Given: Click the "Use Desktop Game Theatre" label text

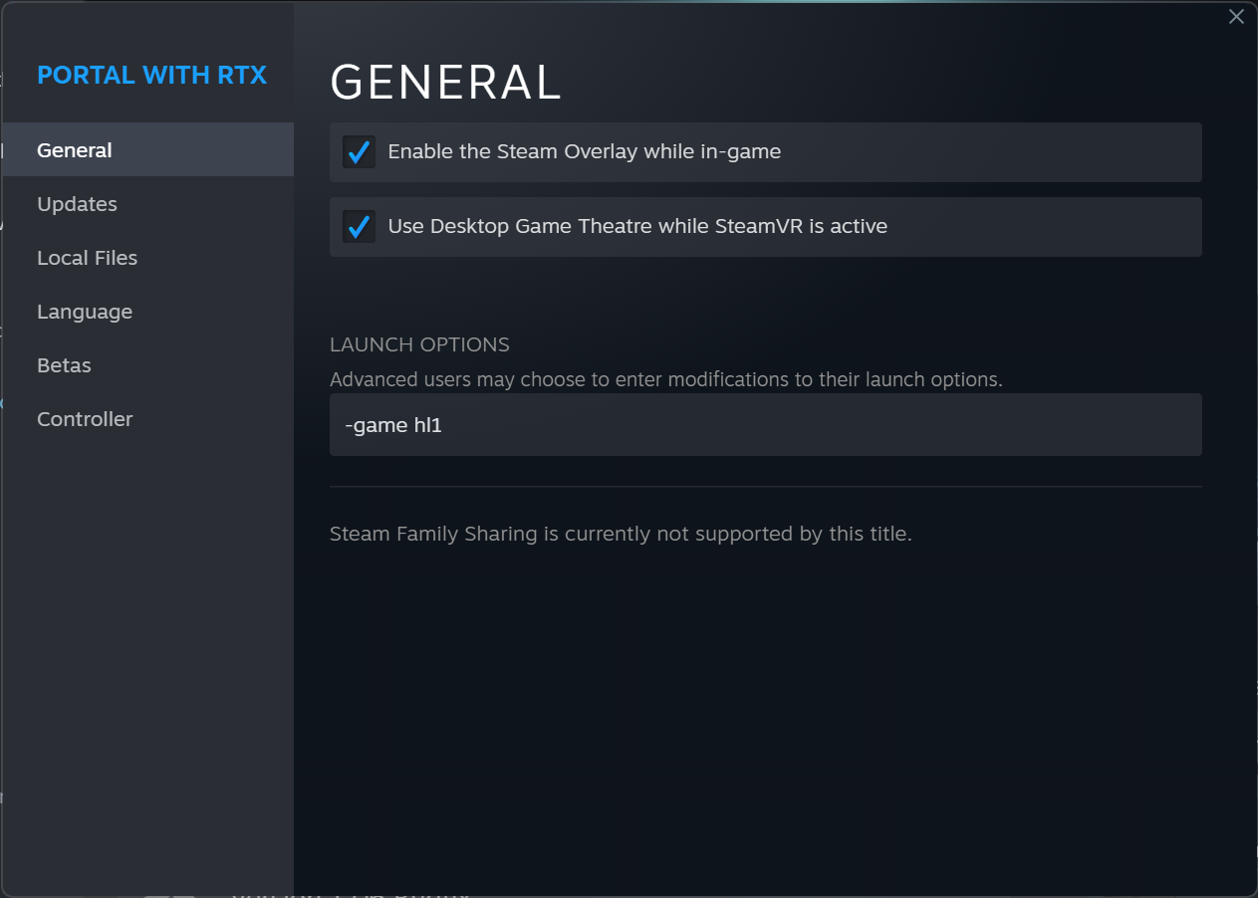Looking at the screenshot, I should coord(637,227).
